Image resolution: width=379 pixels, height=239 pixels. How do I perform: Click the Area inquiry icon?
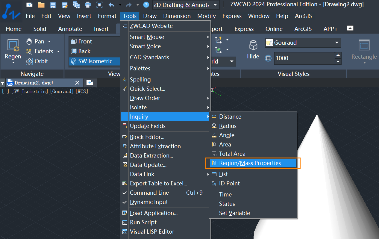[214, 145]
